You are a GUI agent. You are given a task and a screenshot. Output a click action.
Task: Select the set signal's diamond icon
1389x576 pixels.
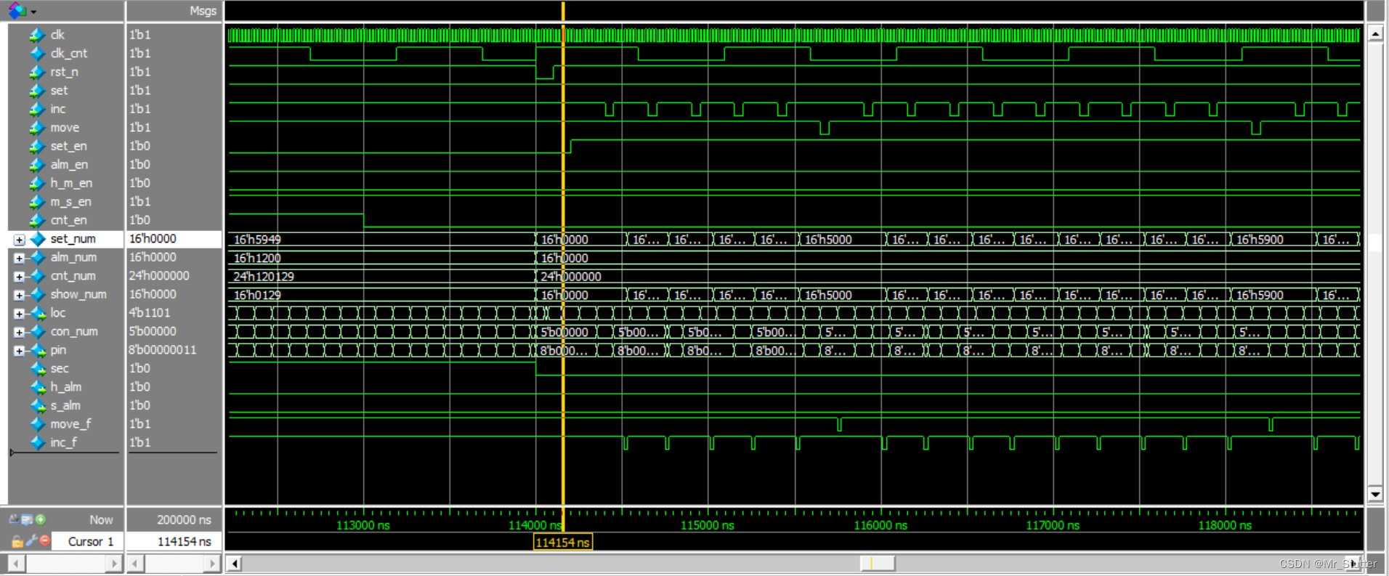pos(37,91)
